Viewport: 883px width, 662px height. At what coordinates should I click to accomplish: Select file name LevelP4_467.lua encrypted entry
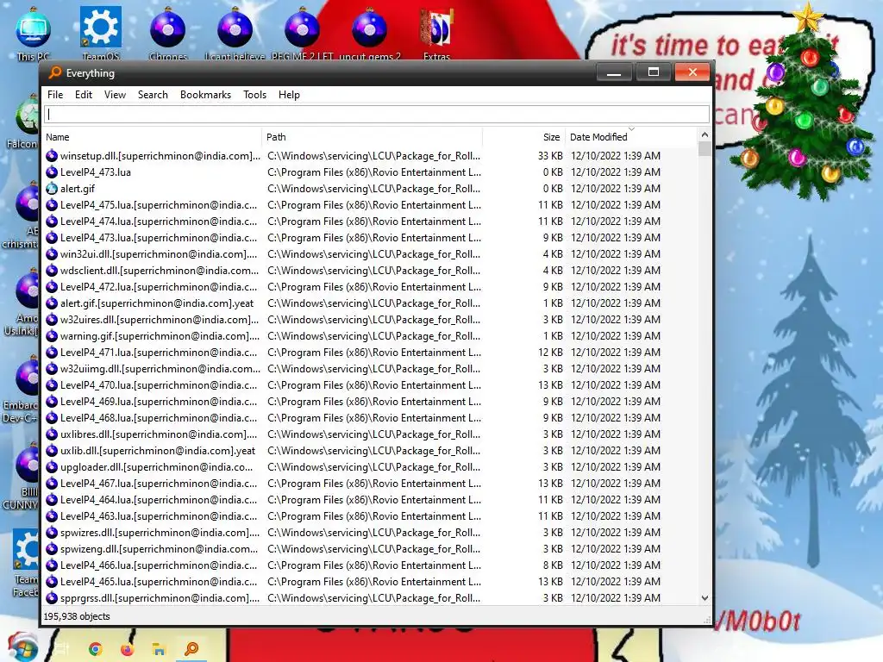click(159, 483)
